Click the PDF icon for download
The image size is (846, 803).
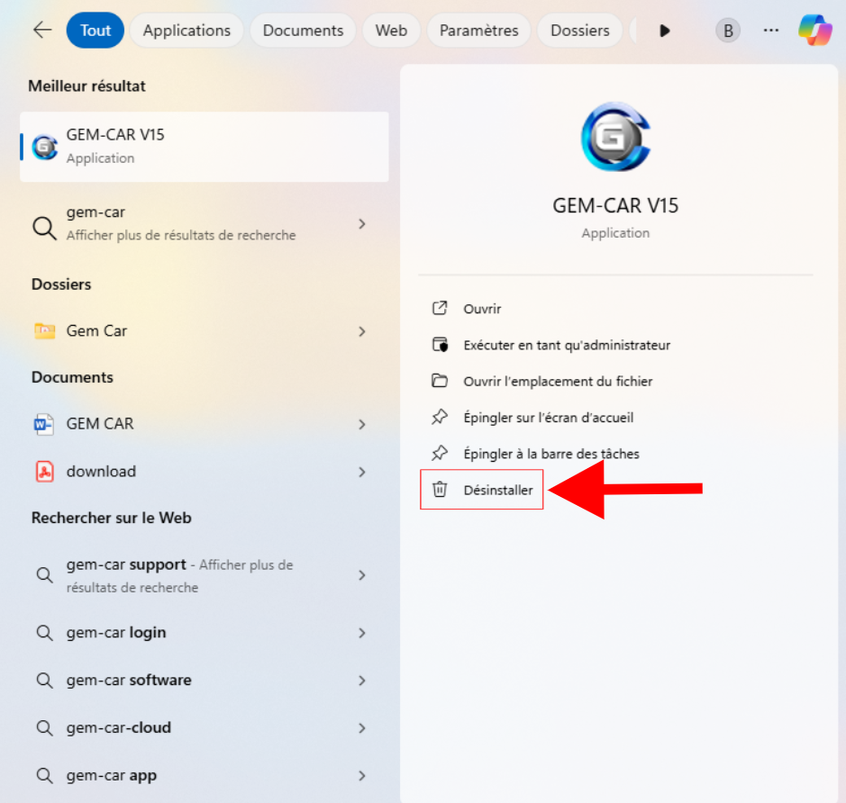(44, 472)
